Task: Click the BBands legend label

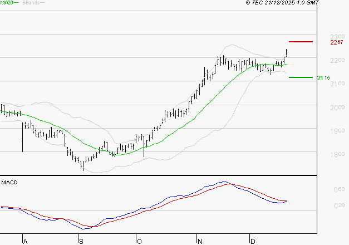Action: point(31,2)
